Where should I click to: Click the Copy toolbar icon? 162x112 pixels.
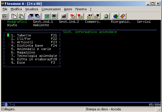(x=14, y=16)
